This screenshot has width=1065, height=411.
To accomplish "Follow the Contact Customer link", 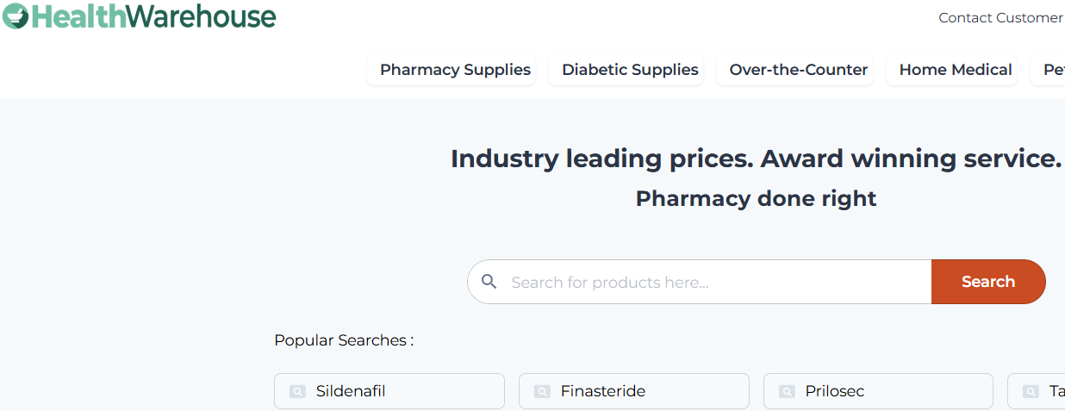I will click(x=1000, y=18).
